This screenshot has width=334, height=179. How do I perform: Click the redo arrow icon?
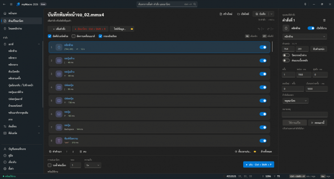pyautogui.click(x=268, y=29)
